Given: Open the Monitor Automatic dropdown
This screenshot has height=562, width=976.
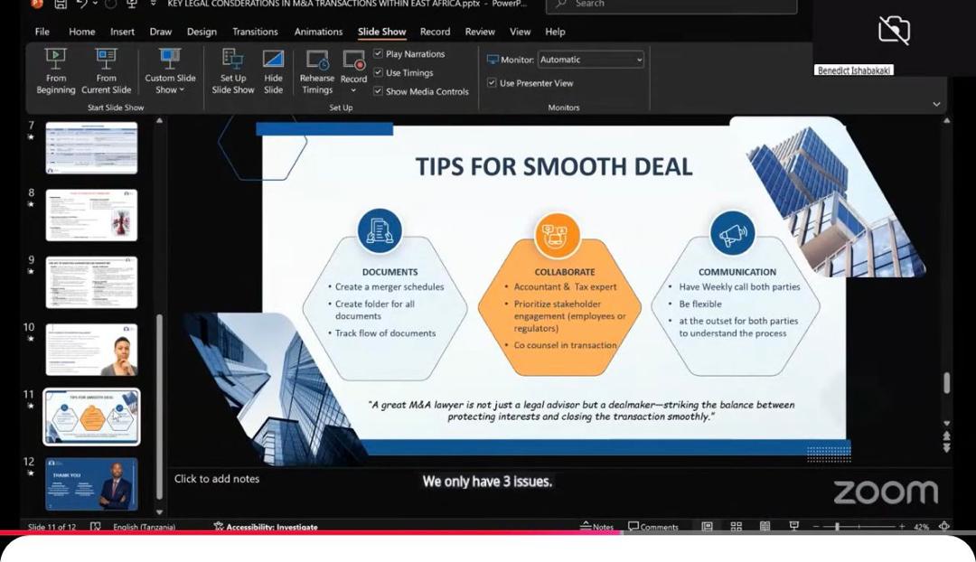Looking at the screenshot, I should [x=591, y=60].
